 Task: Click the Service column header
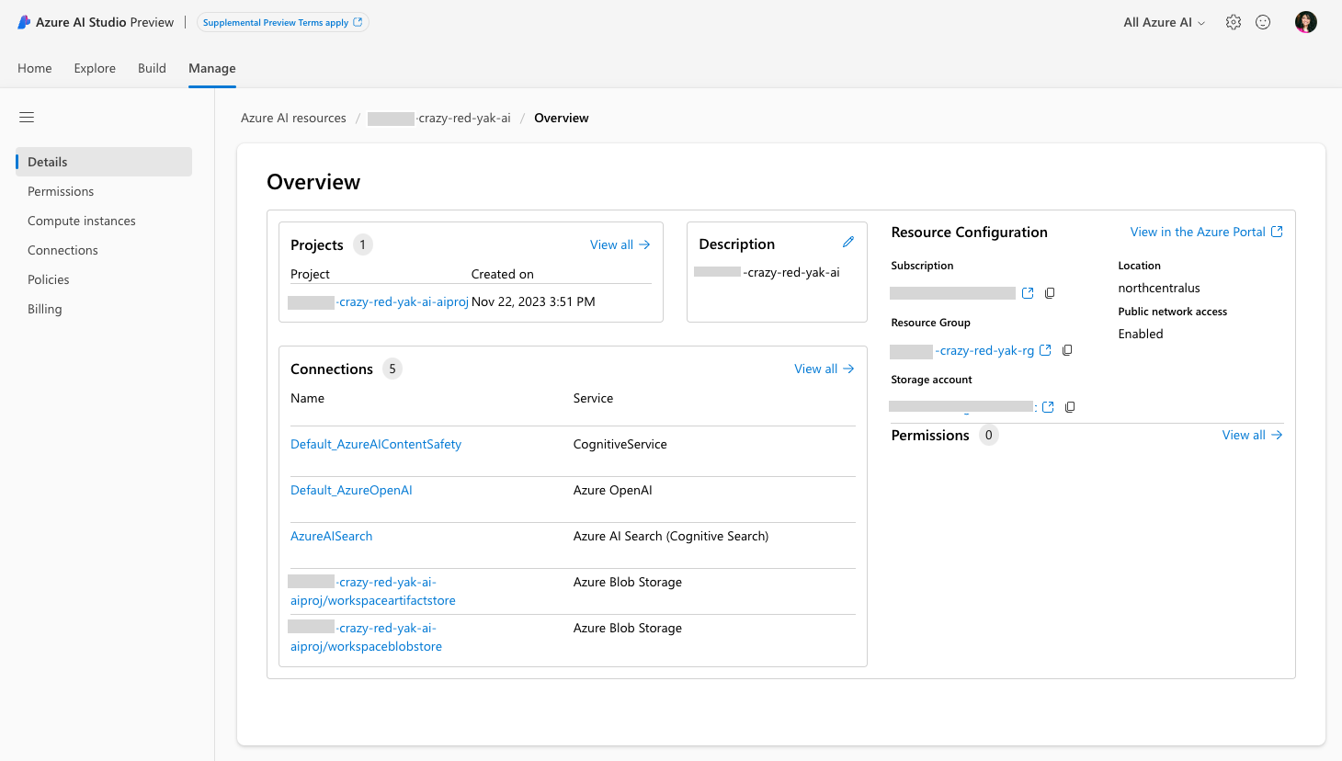[x=593, y=398]
